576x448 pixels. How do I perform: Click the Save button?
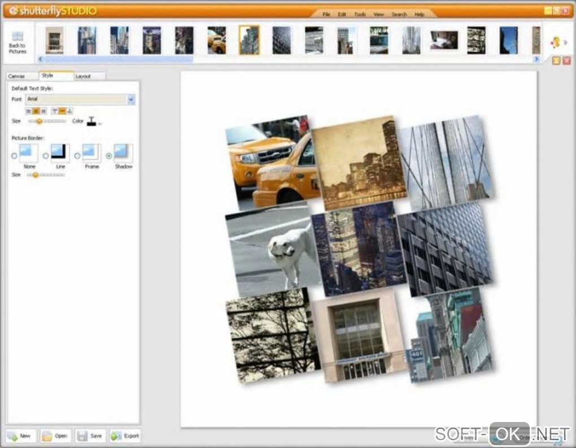[90, 436]
